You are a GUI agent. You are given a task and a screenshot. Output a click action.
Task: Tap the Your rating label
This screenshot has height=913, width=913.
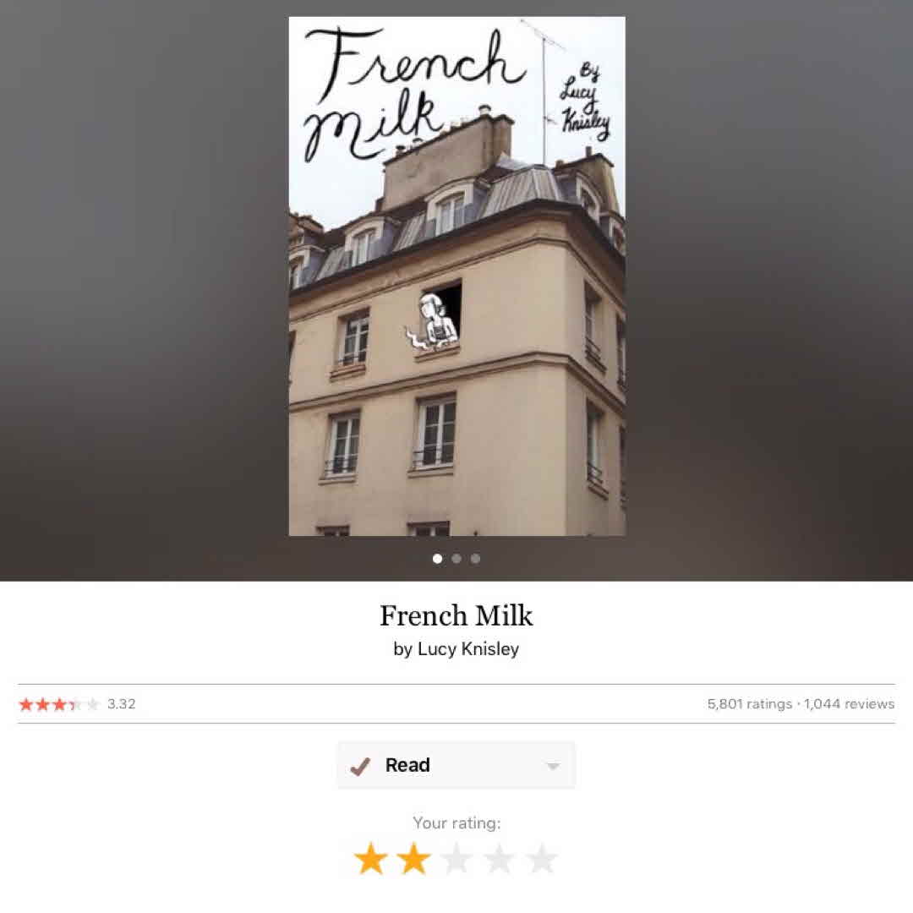pos(456,823)
